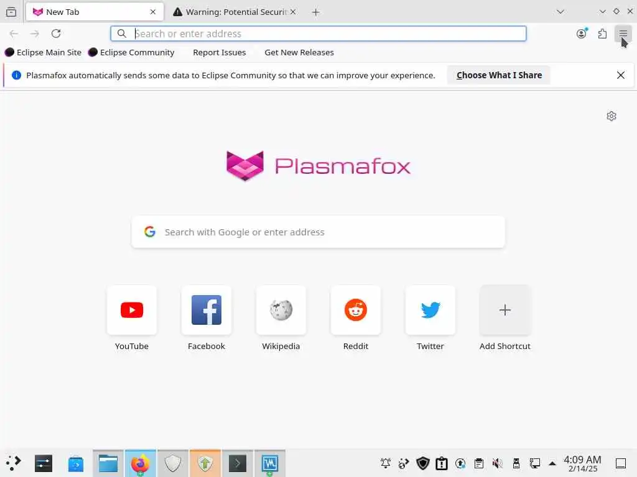Personalize new tab with gear icon
This screenshot has height=477, width=637.
pos(611,116)
